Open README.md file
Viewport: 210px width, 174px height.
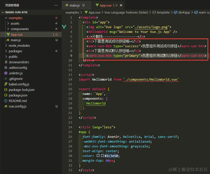point(31,101)
